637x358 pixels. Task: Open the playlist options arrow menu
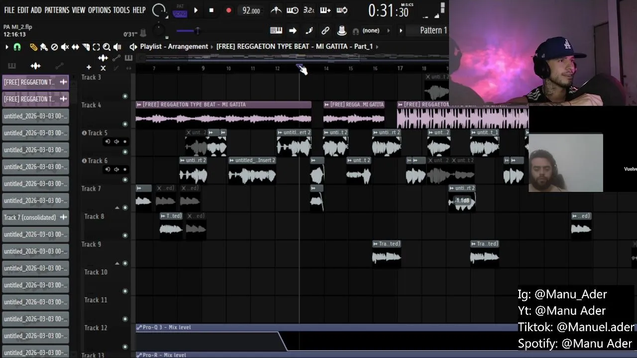click(7, 47)
